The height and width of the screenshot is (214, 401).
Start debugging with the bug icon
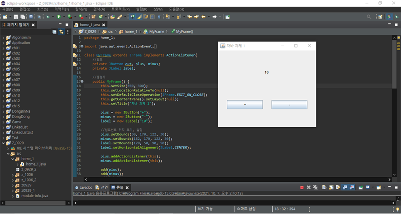(x=48, y=17)
